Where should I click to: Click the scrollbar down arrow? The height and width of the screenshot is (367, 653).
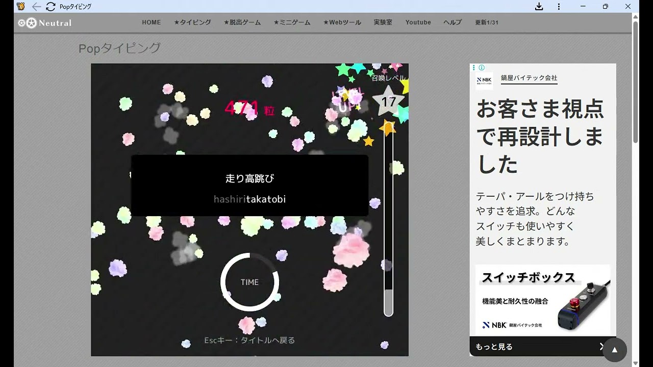tap(636, 363)
